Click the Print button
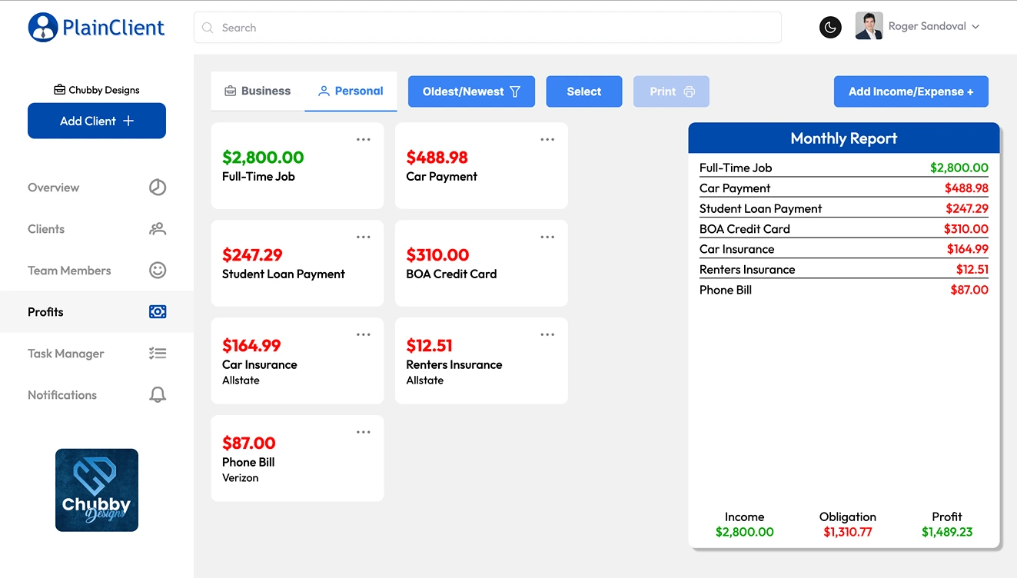 coord(671,91)
